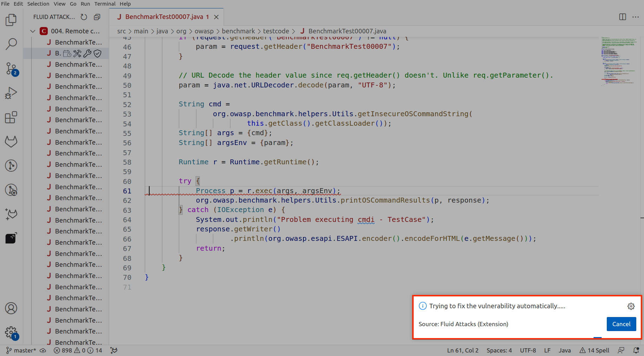
Task: Open problems count 898 errors in status bar
Action: coord(78,350)
